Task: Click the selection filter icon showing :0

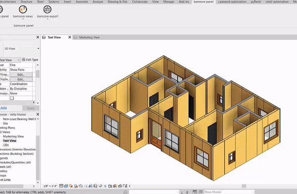Action: 185,192
